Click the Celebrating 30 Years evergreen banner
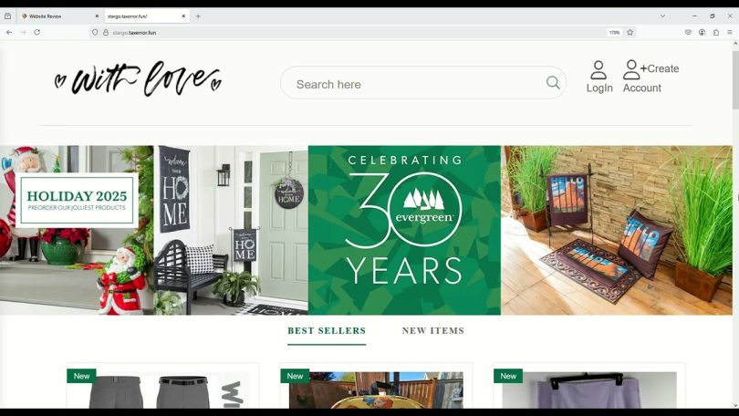Screen dimensions: 739x416 (x=404, y=230)
